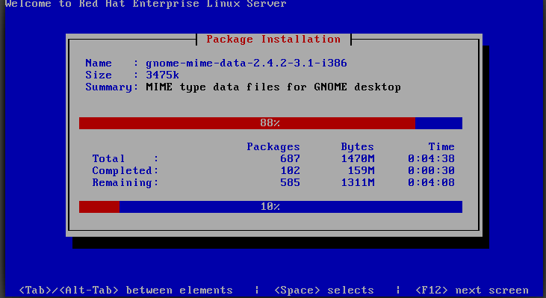The image size is (546, 298).
Task: Click remaining bytes value 1311M
Action: (358, 183)
